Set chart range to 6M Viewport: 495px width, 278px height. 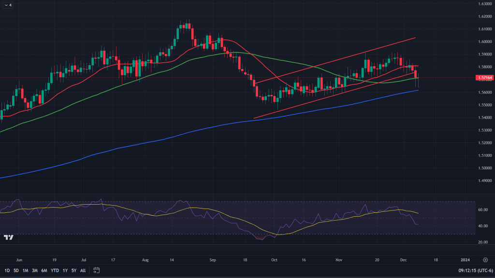click(44, 270)
